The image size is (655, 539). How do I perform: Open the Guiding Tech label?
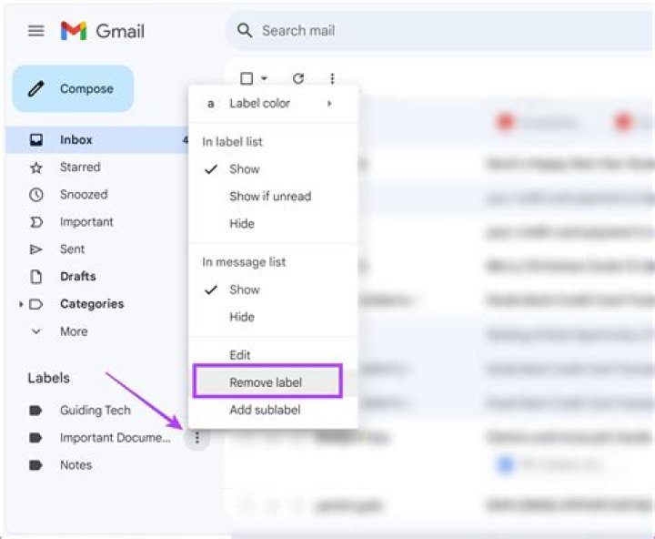(96, 411)
